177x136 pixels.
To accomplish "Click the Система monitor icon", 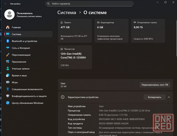I will (8, 34).
